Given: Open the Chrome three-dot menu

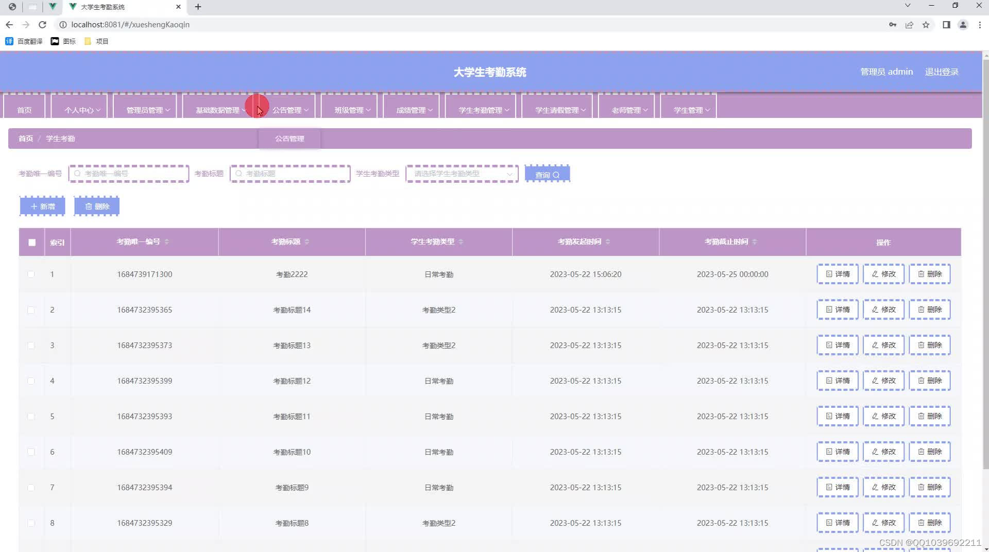Looking at the screenshot, I should click(980, 25).
